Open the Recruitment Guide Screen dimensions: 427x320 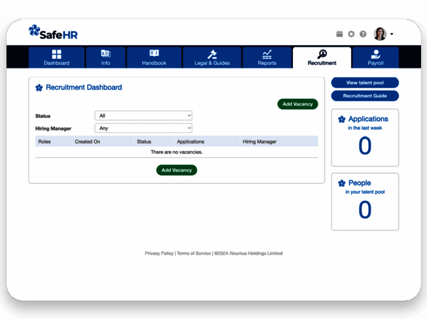(x=365, y=96)
